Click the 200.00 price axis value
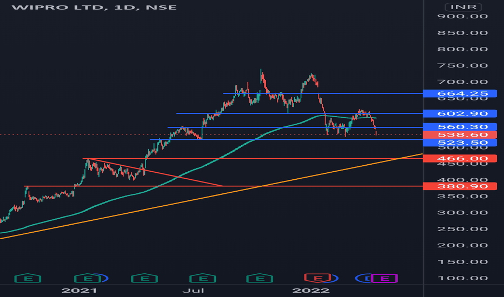 [x=462, y=245]
